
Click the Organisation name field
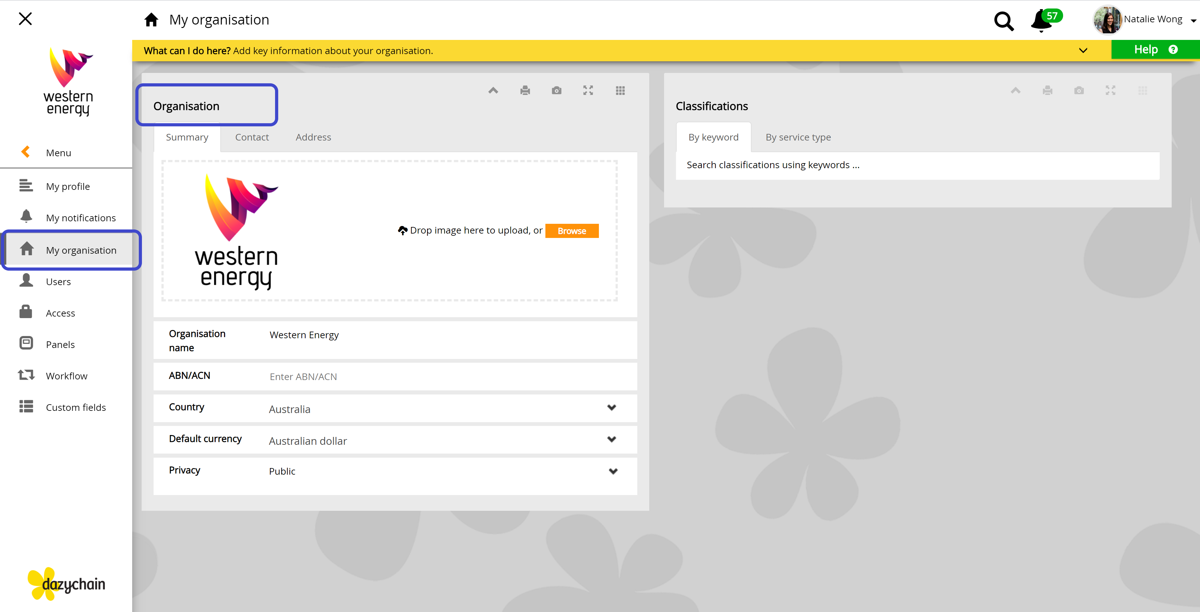tap(395, 340)
